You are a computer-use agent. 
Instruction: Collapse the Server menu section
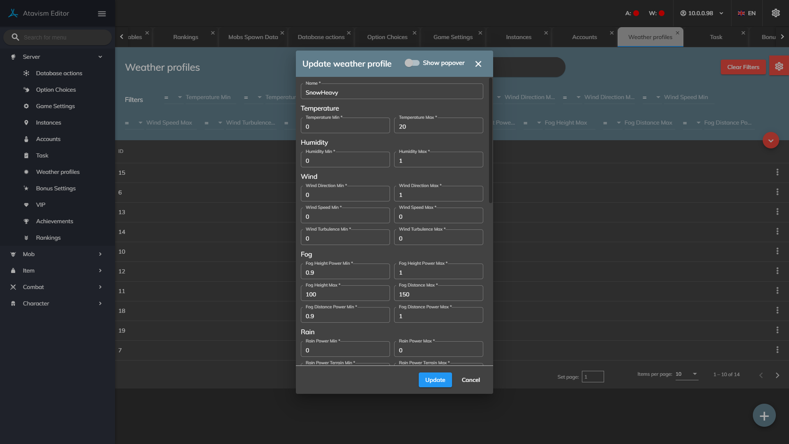tap(100, 57)
